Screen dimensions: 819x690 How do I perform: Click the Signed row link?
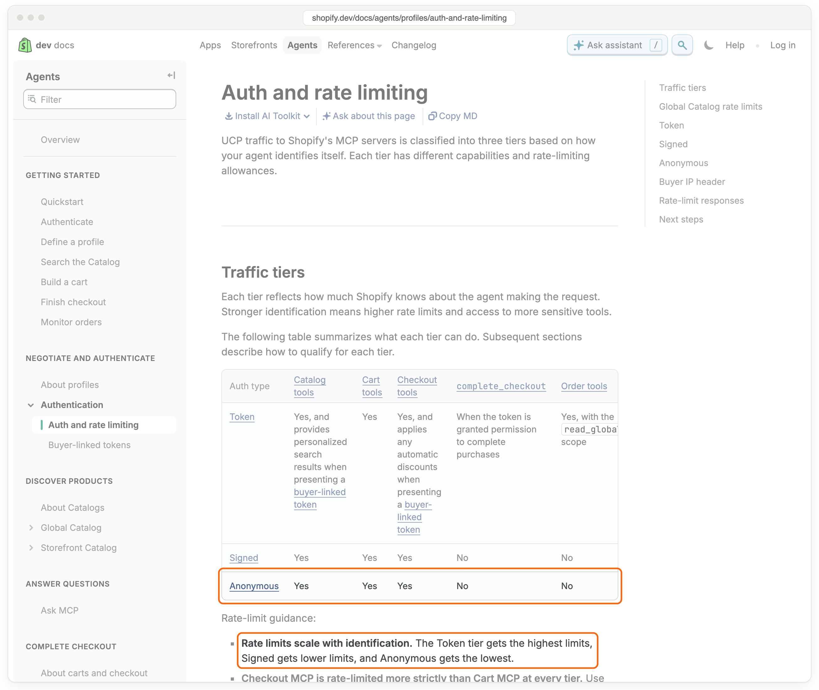[244, 558]
